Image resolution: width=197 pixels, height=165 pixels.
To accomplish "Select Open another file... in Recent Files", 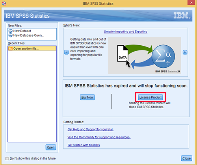I will (32, 48).
